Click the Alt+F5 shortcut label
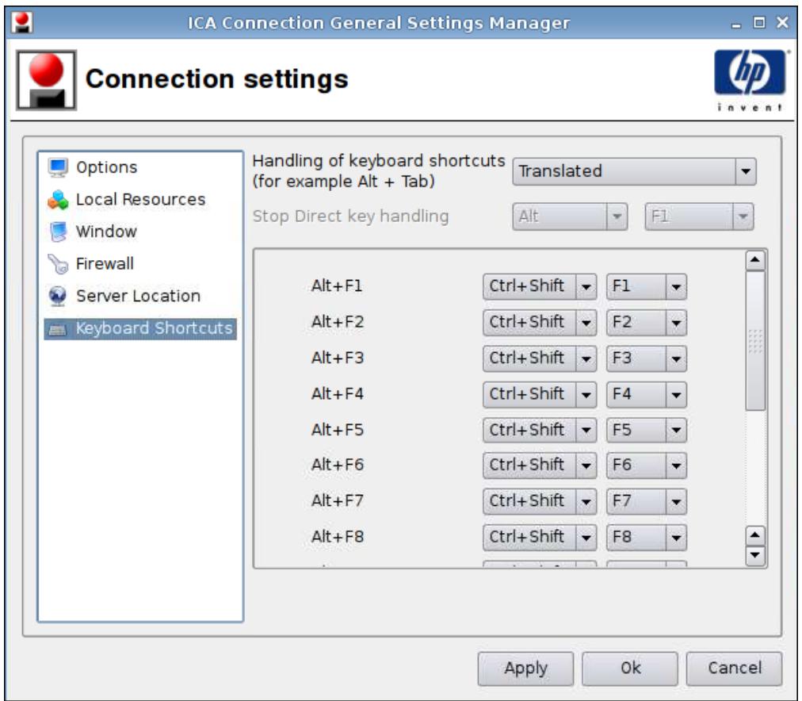The width and height of the screenshot is (802, 701). click(x=337, y=430)
